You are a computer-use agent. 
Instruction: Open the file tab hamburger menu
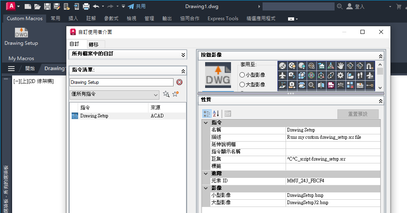(x=11, y=69)
